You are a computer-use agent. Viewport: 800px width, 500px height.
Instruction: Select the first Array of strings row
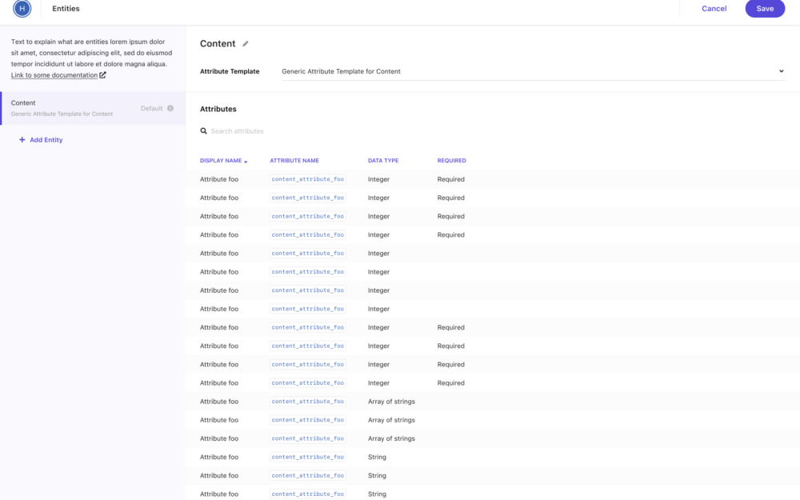(391, 402)
